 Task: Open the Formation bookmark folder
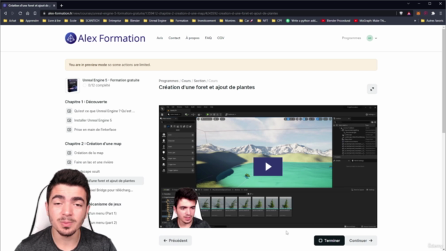pos(179,21)
